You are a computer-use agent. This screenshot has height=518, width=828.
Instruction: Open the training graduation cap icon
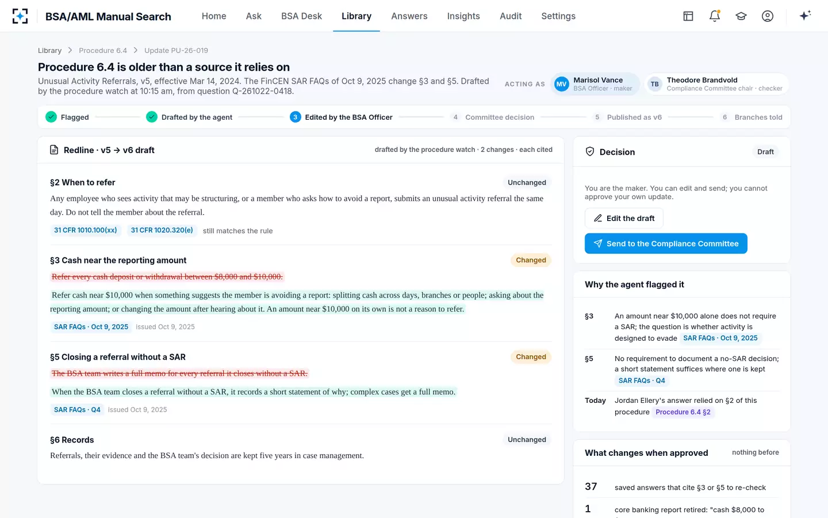[x=741, y=16]
